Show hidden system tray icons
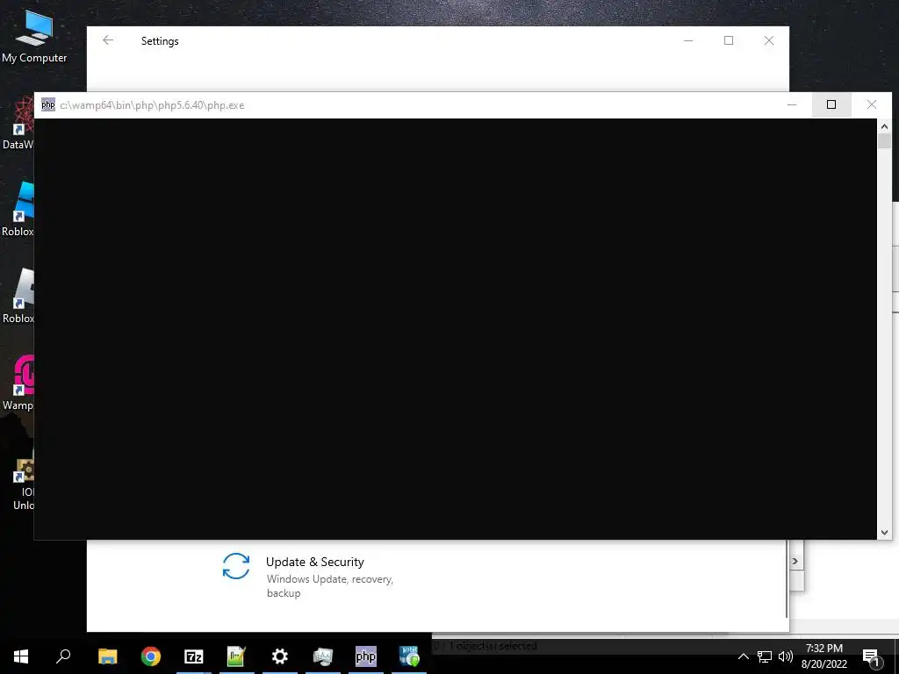 743,656
